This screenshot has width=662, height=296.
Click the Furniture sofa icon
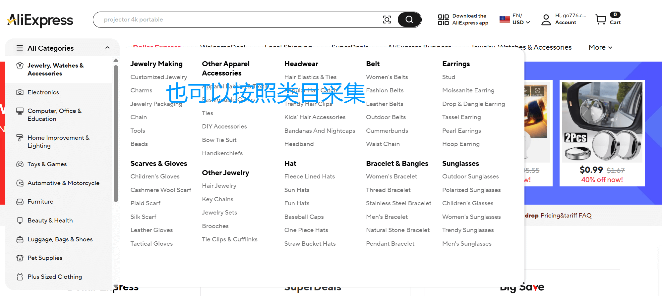tap(20, 202)
